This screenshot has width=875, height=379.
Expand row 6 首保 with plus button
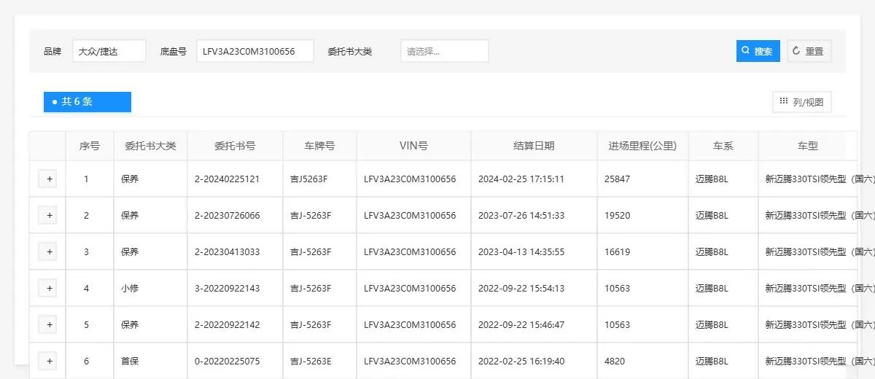[47, 362]
